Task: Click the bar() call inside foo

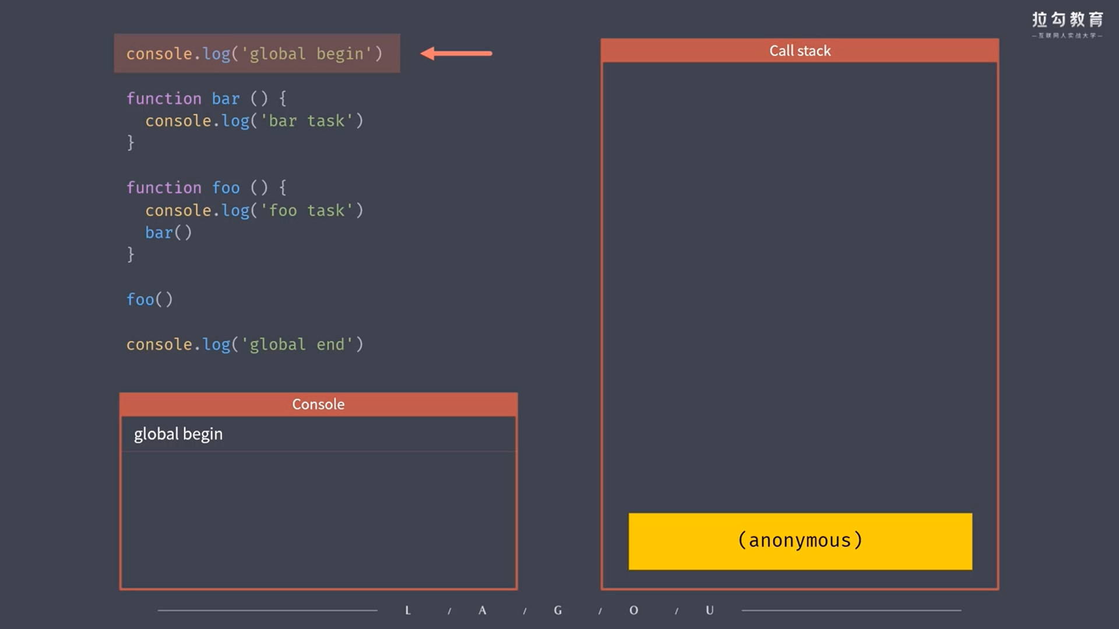Action: (168, 232)
